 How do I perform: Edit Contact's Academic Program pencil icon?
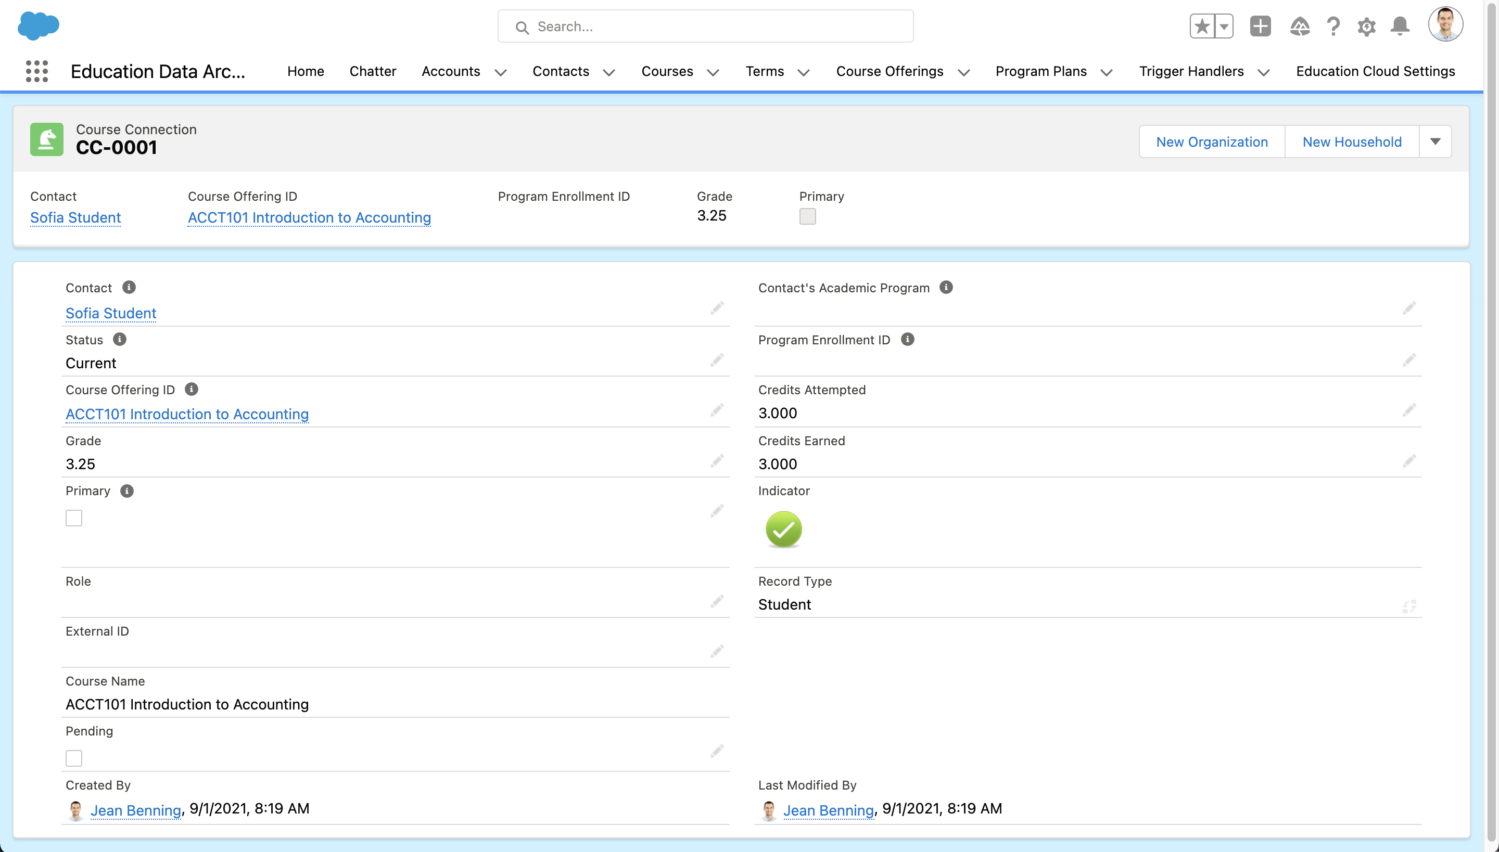1409,308
